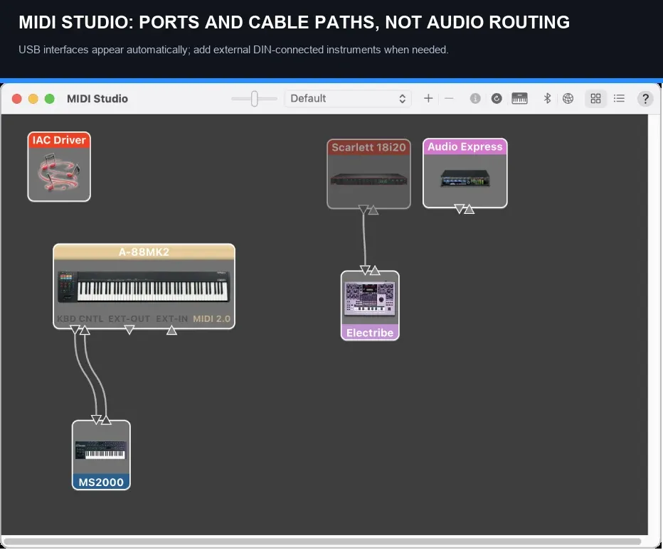
Task: Click the EXT-IN port label on A-88MK2
Action: 171,319
